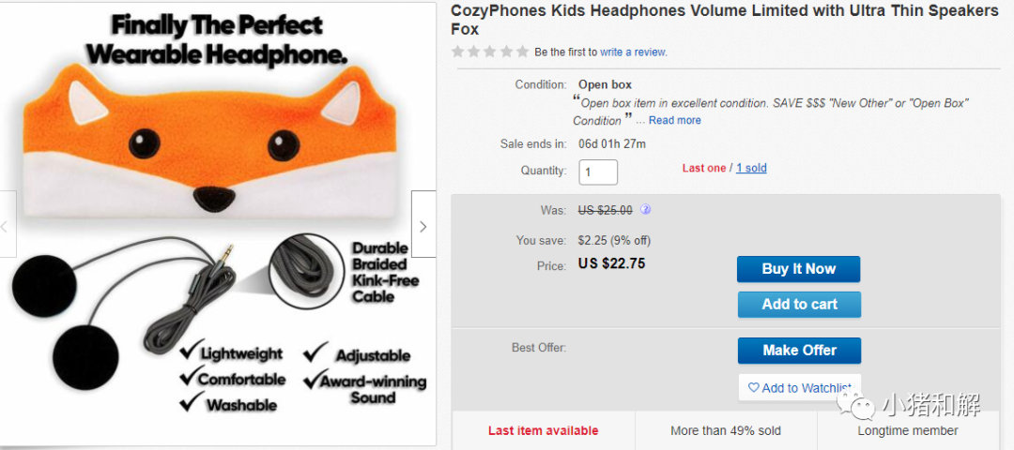This screenshot has height=450, width=1014.
Task: Click the help icon beside Was price
Action: (646, 210)
